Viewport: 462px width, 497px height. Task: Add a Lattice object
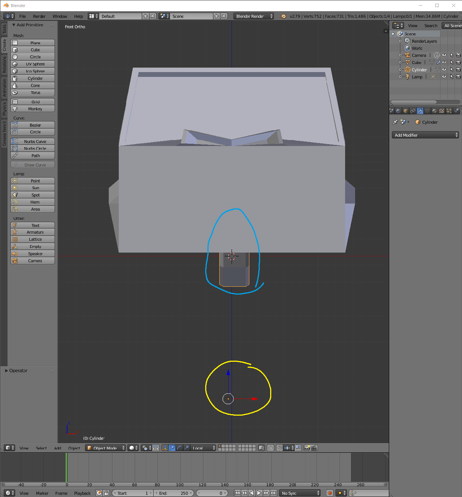coord(33,239)
